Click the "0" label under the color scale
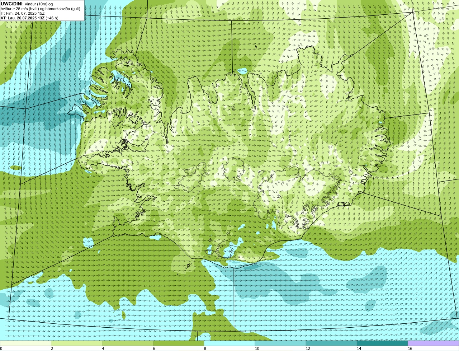Screen dimensions: 459x351 [1, 348]
